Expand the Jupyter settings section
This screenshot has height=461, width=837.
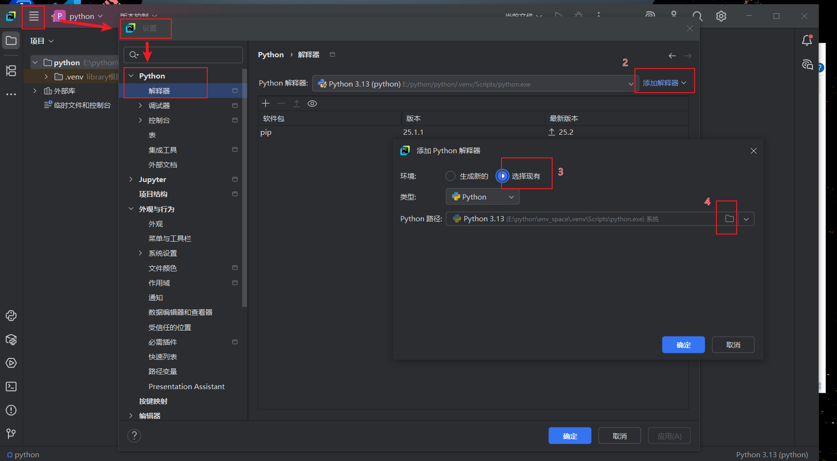pyautogui.click(x=131, y=180)
